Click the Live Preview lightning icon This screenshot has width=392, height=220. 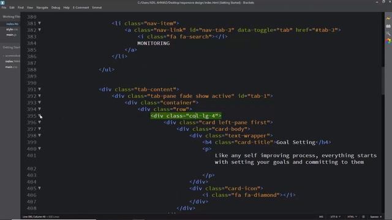point(388,18)
